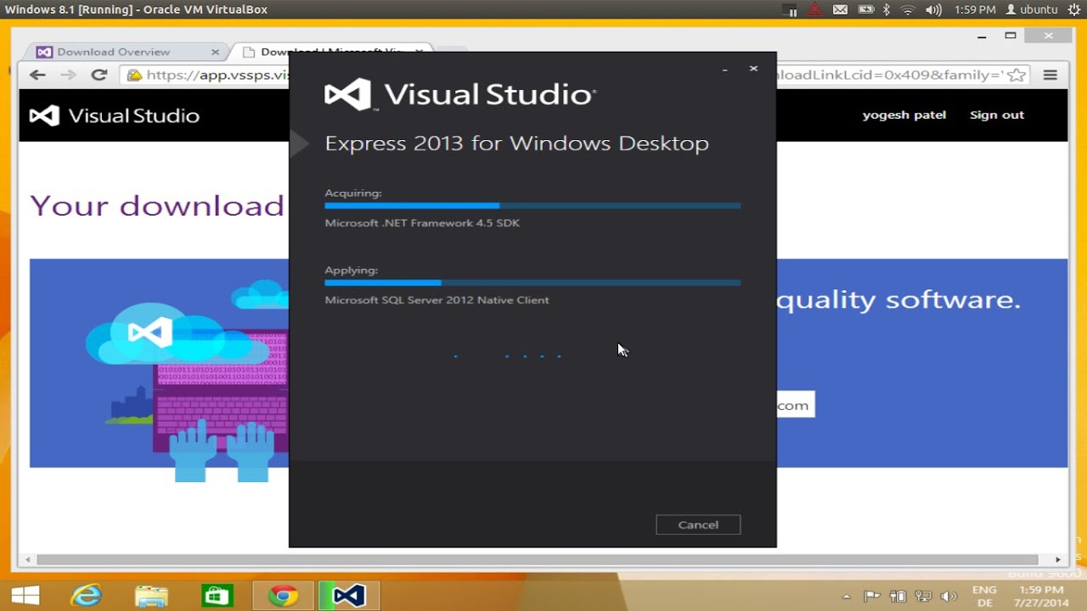Click the Applying progress bar
The height and width of the screenshot is (611, 1087).
[x=532, y=283]
